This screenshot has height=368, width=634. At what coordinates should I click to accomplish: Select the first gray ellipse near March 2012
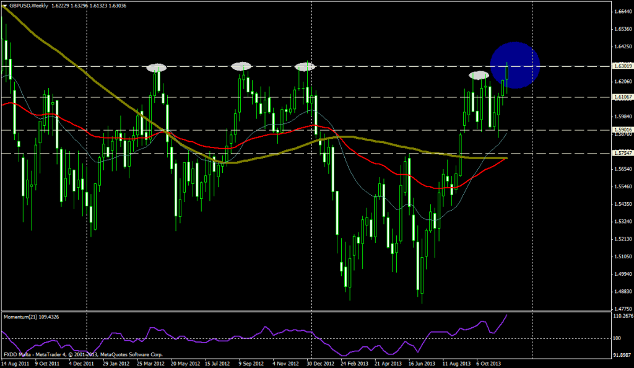coord(157,68)
